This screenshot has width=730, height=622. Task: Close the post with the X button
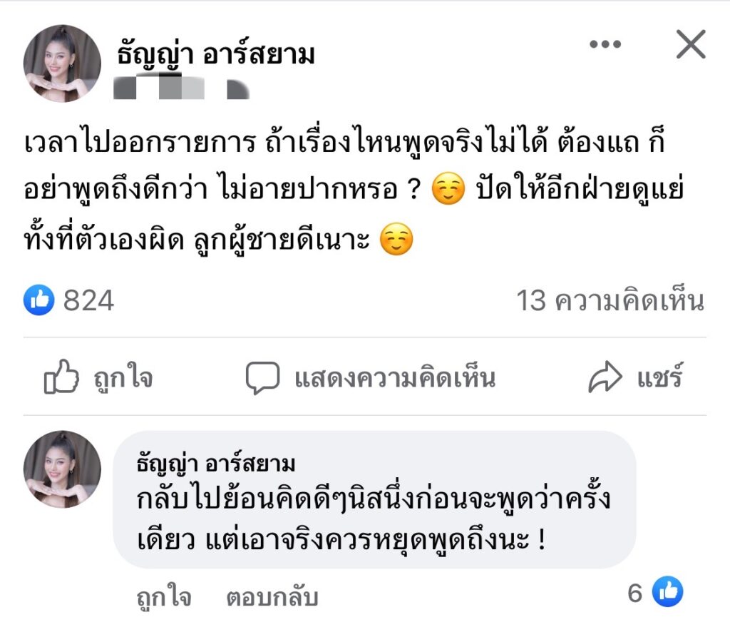coord(690,46)
